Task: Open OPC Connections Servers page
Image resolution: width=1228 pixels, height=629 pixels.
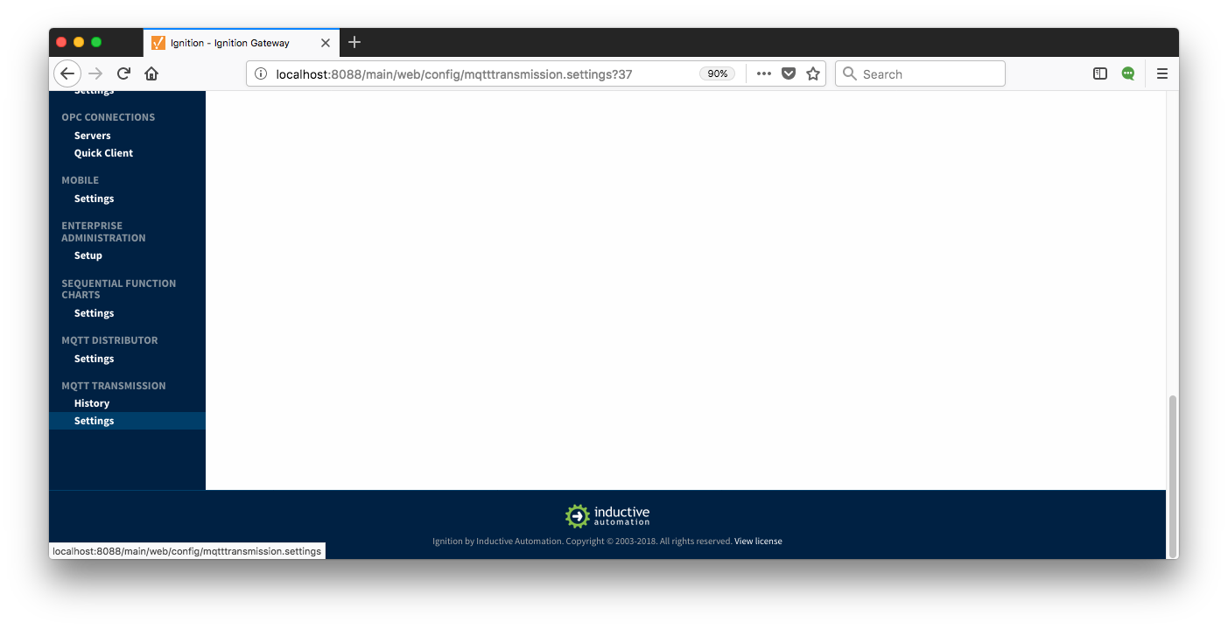Action: [93, 136]
